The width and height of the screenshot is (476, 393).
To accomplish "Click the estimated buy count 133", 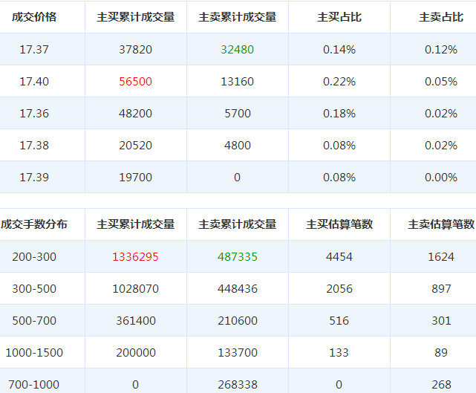I will pos(339,353).
